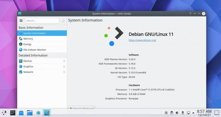Launch the web browser from taskbar
Image resolution: width=221 pixels, height=117 pixels.
pyautogui.click(x=38, y=113)
